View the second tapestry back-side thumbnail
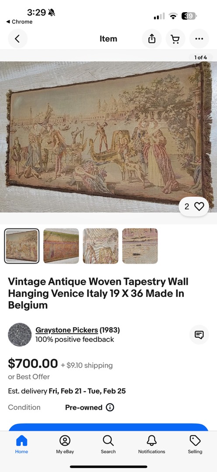 [61, 246]
